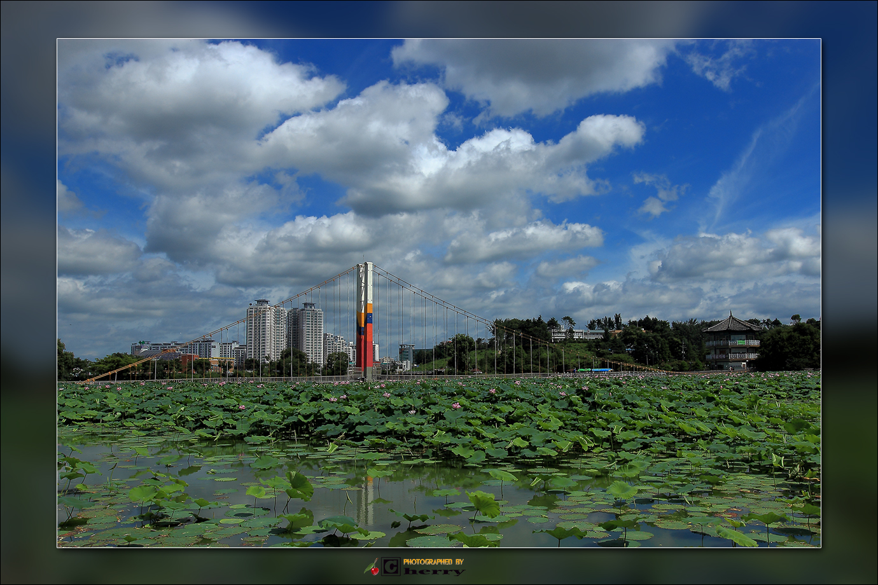Select the pagoda pavilion on the right

732,342
